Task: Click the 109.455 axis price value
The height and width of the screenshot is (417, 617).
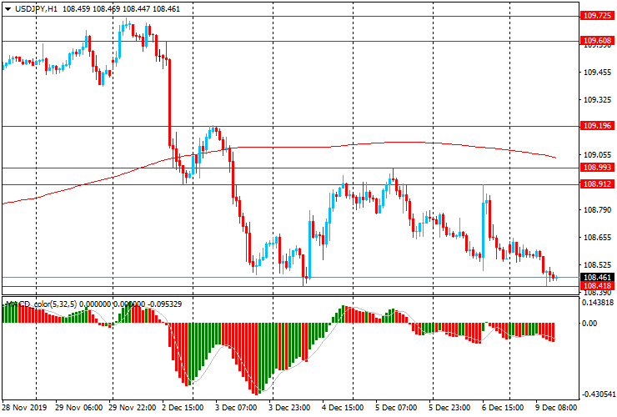Action: point(597,73)
